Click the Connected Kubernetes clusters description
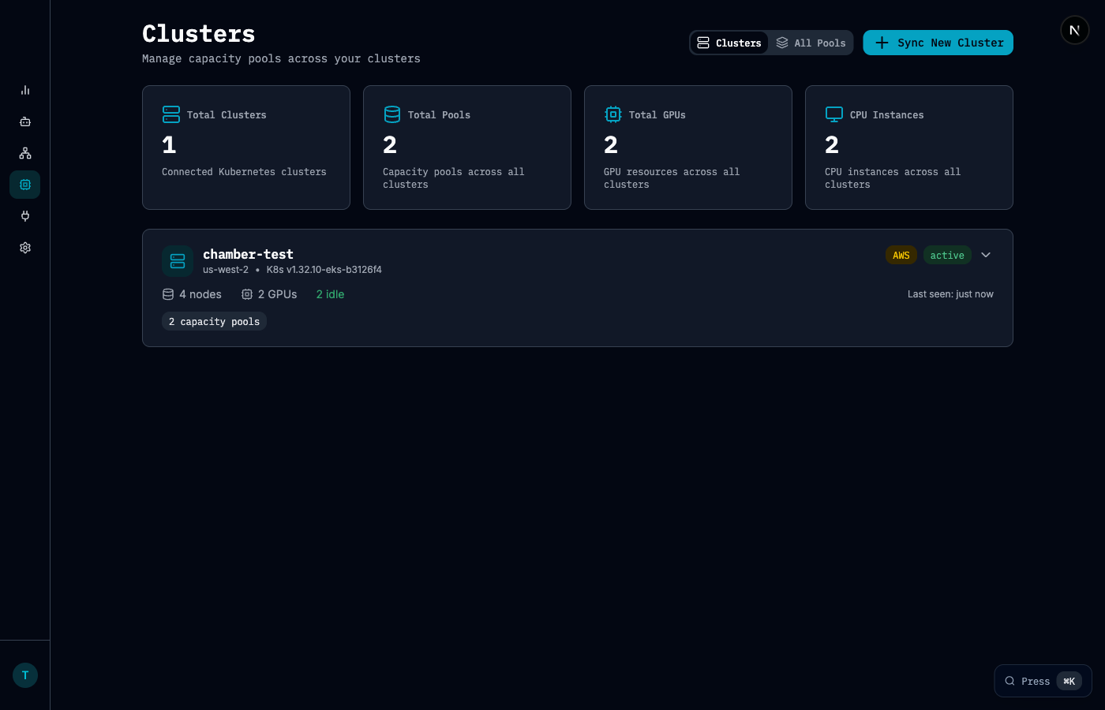Image resolution: width=1105 pixels, height=710 pixels. (x=244, y=172)
